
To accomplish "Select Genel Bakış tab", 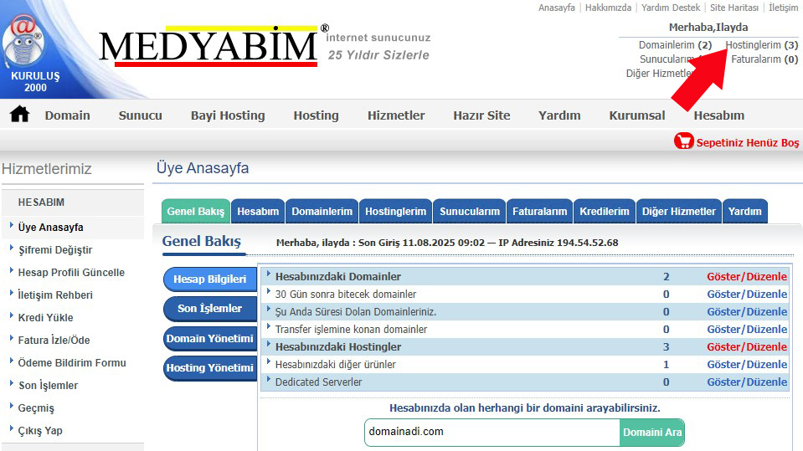I will (x=196, y=212).
